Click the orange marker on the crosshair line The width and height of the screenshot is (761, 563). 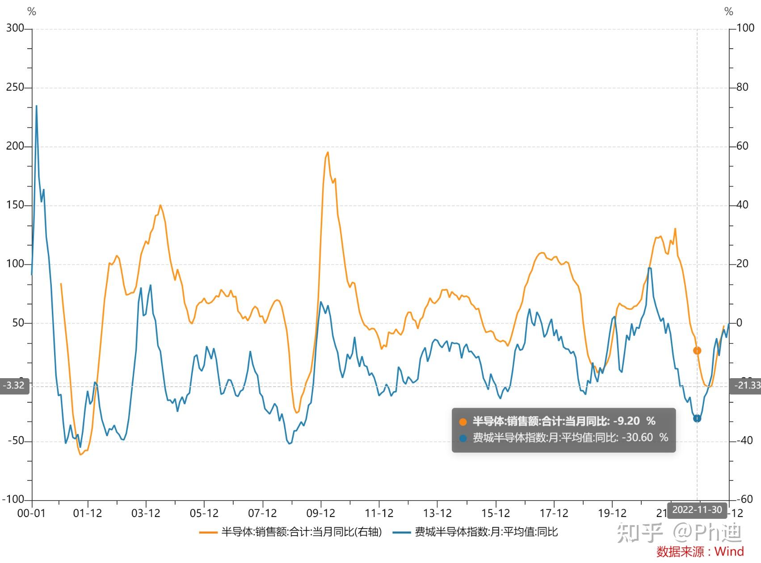pyautogui.click(x=697, y=351)
